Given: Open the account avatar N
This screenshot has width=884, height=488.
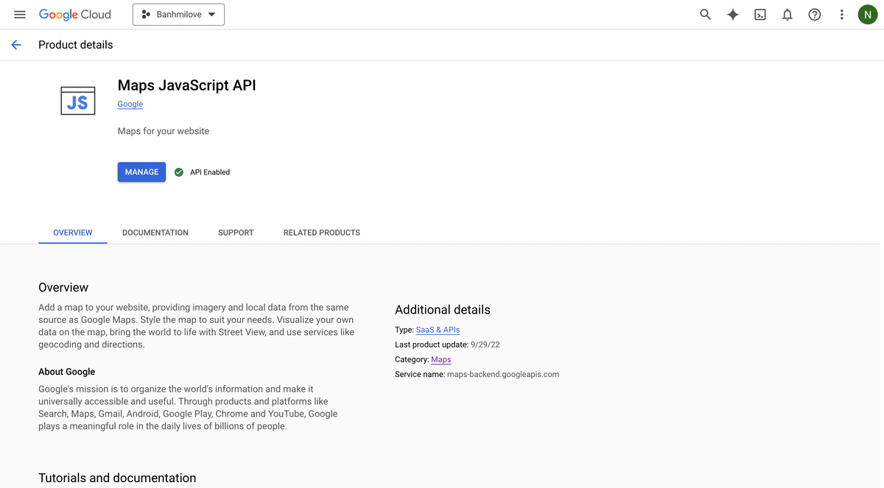Looking at the screenshot, I should pos(868,15).
